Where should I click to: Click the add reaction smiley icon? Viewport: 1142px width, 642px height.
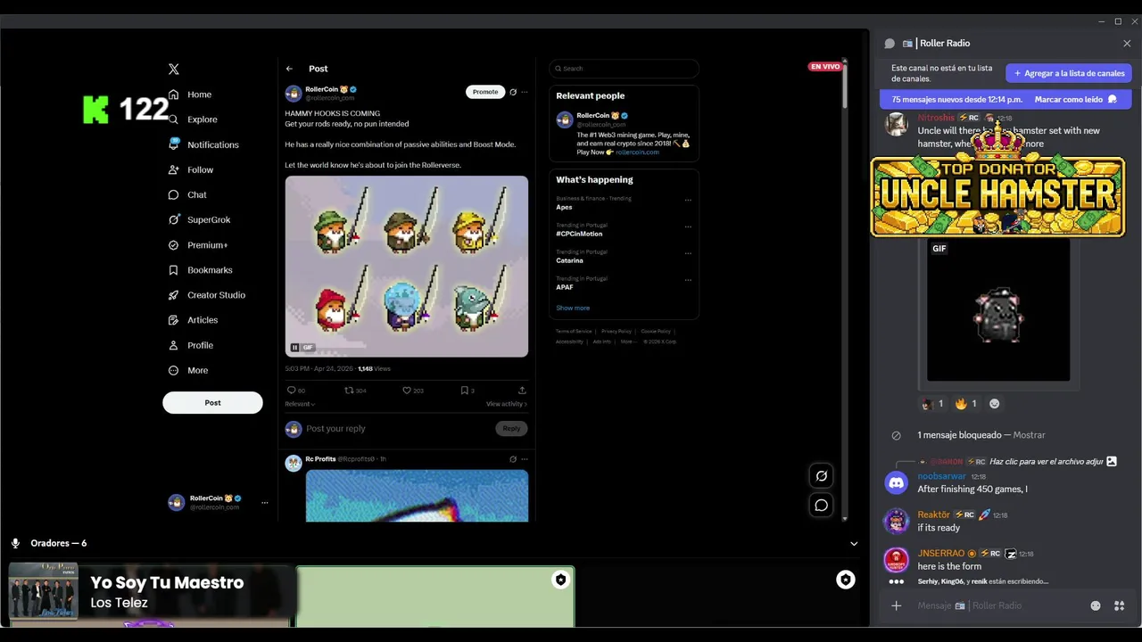995,404
